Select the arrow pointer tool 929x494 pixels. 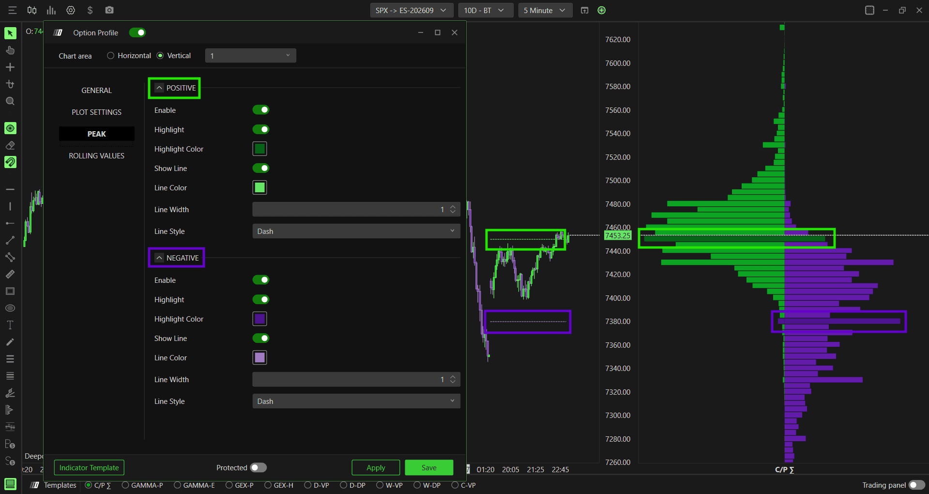[10, 33]
